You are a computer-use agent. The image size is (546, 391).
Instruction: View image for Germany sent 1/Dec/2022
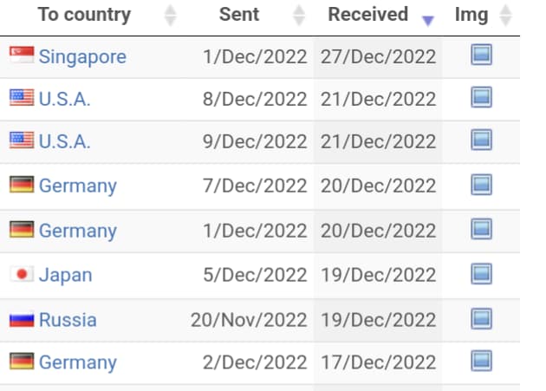tap(481, 230)
